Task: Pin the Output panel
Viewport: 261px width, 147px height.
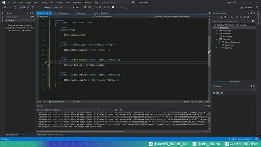Action: pos(206,106)
